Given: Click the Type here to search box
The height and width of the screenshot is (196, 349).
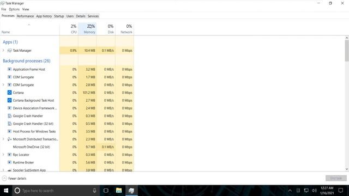Looking at the screenshot, I should 56,191.
